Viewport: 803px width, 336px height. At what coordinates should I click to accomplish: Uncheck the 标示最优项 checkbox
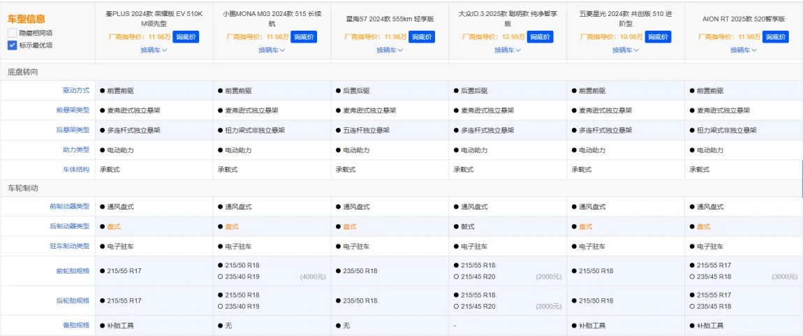(13, 45)
